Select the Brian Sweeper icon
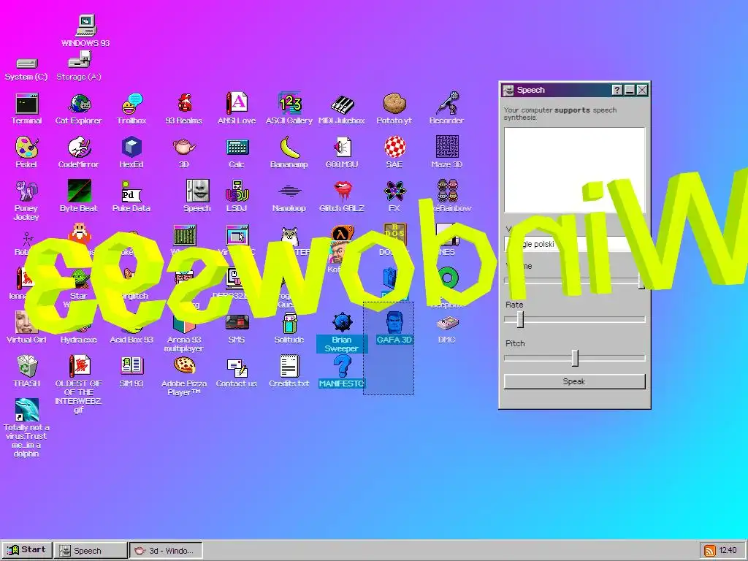Viewport: 748px width, 561px height. pos(342,332)
